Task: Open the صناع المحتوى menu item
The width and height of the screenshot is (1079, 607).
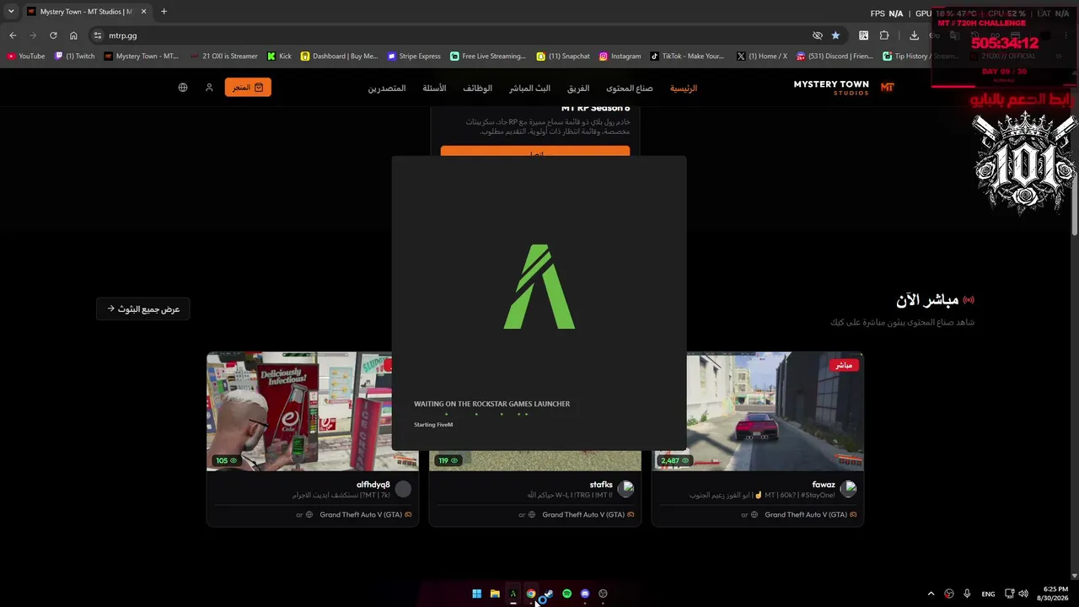Action: coord(630,89)
